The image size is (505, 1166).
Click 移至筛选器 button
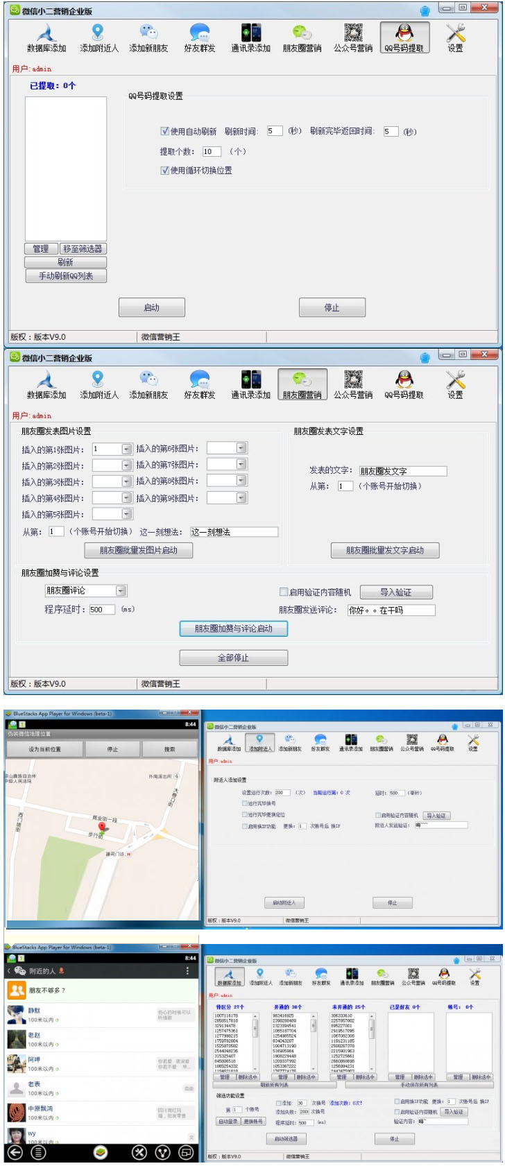(x=83, y=248)
